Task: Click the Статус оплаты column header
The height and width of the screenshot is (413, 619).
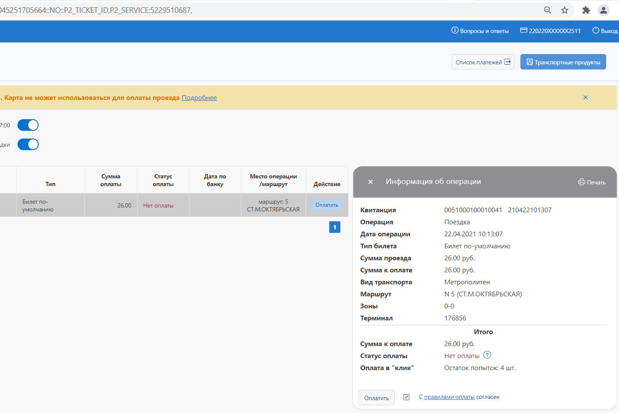Action: (x=163, y=180)
